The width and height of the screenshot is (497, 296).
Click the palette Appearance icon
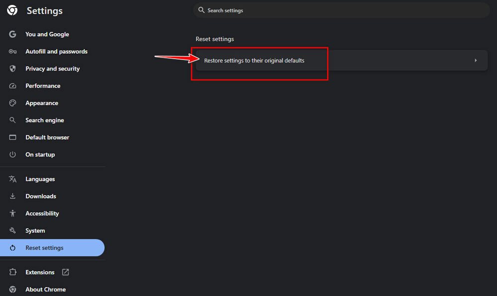pos(12,103)
